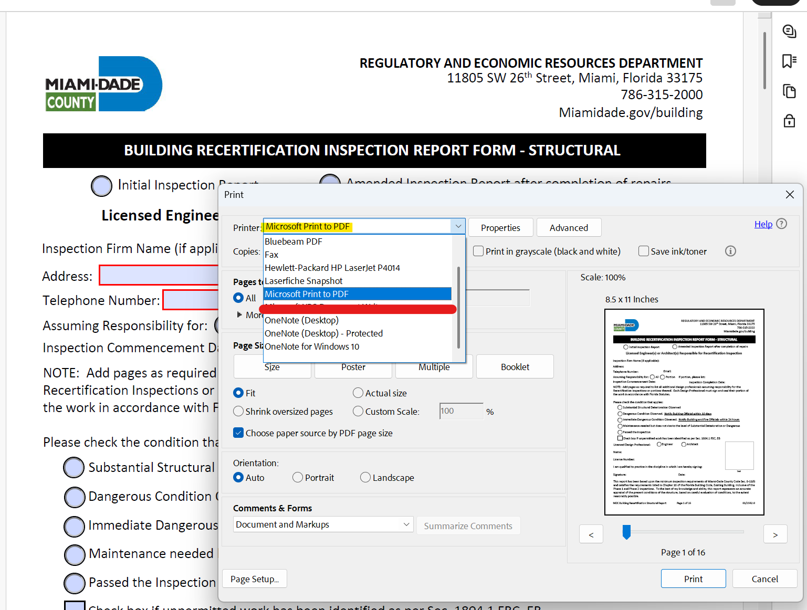Go to previous preview page
Viewport: 807px width, 610px height.
point(591,534)
